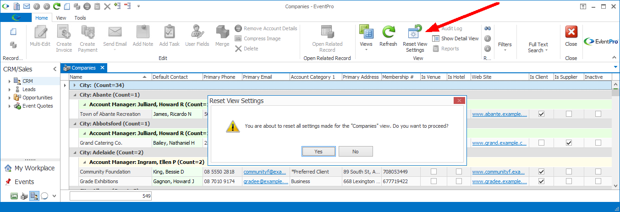Click Yes in the Reset View Settings dialog

[x=318, y=152]
